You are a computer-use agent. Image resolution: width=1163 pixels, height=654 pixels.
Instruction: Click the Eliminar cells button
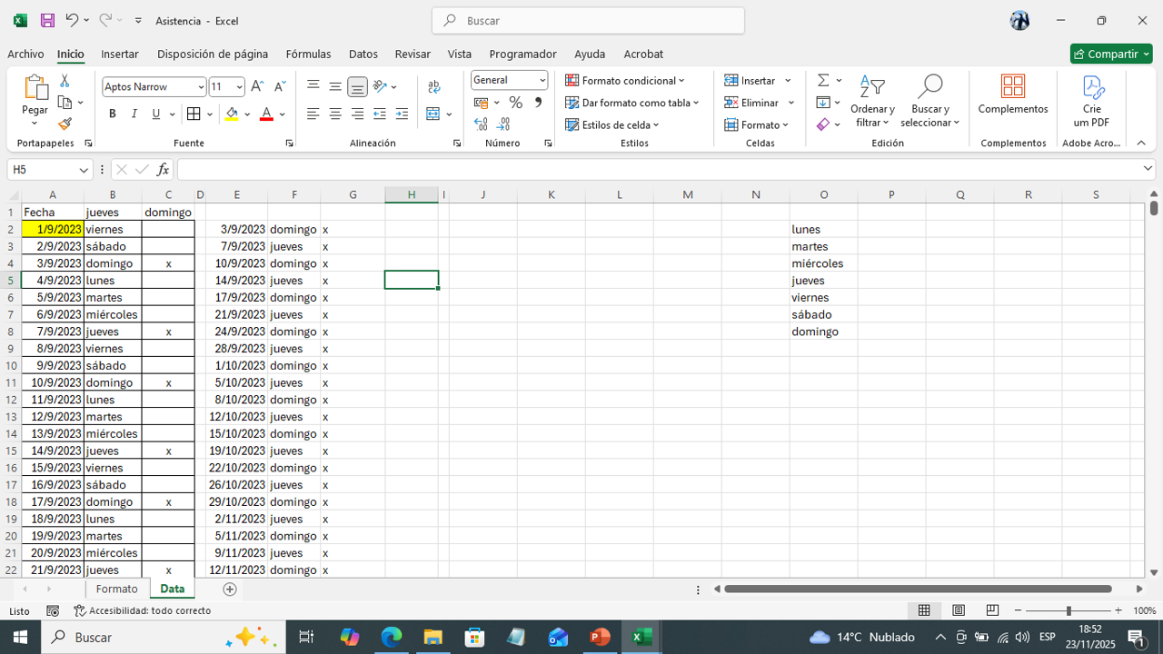point(752,103)
